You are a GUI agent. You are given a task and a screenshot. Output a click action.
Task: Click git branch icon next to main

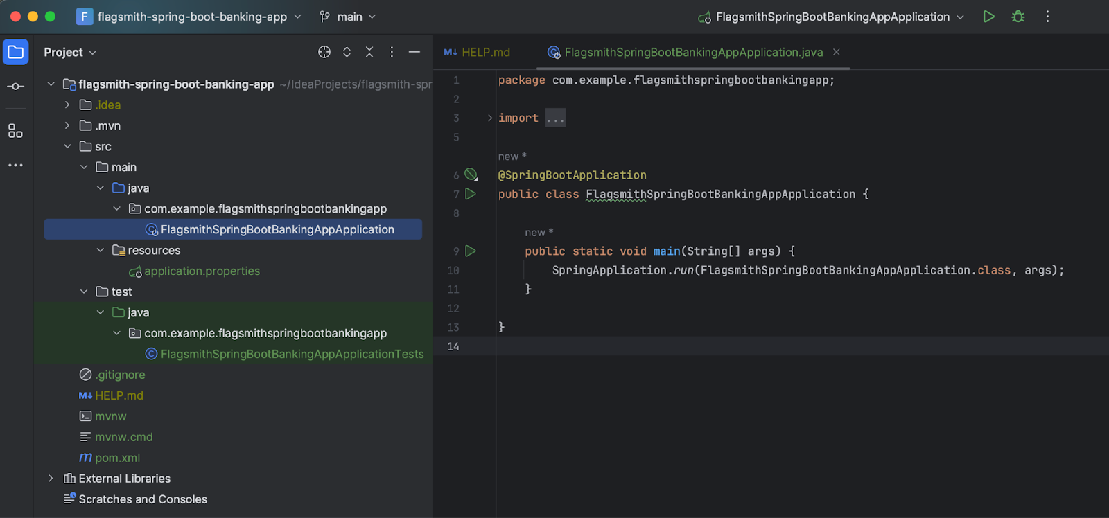[x=324, y=17]
